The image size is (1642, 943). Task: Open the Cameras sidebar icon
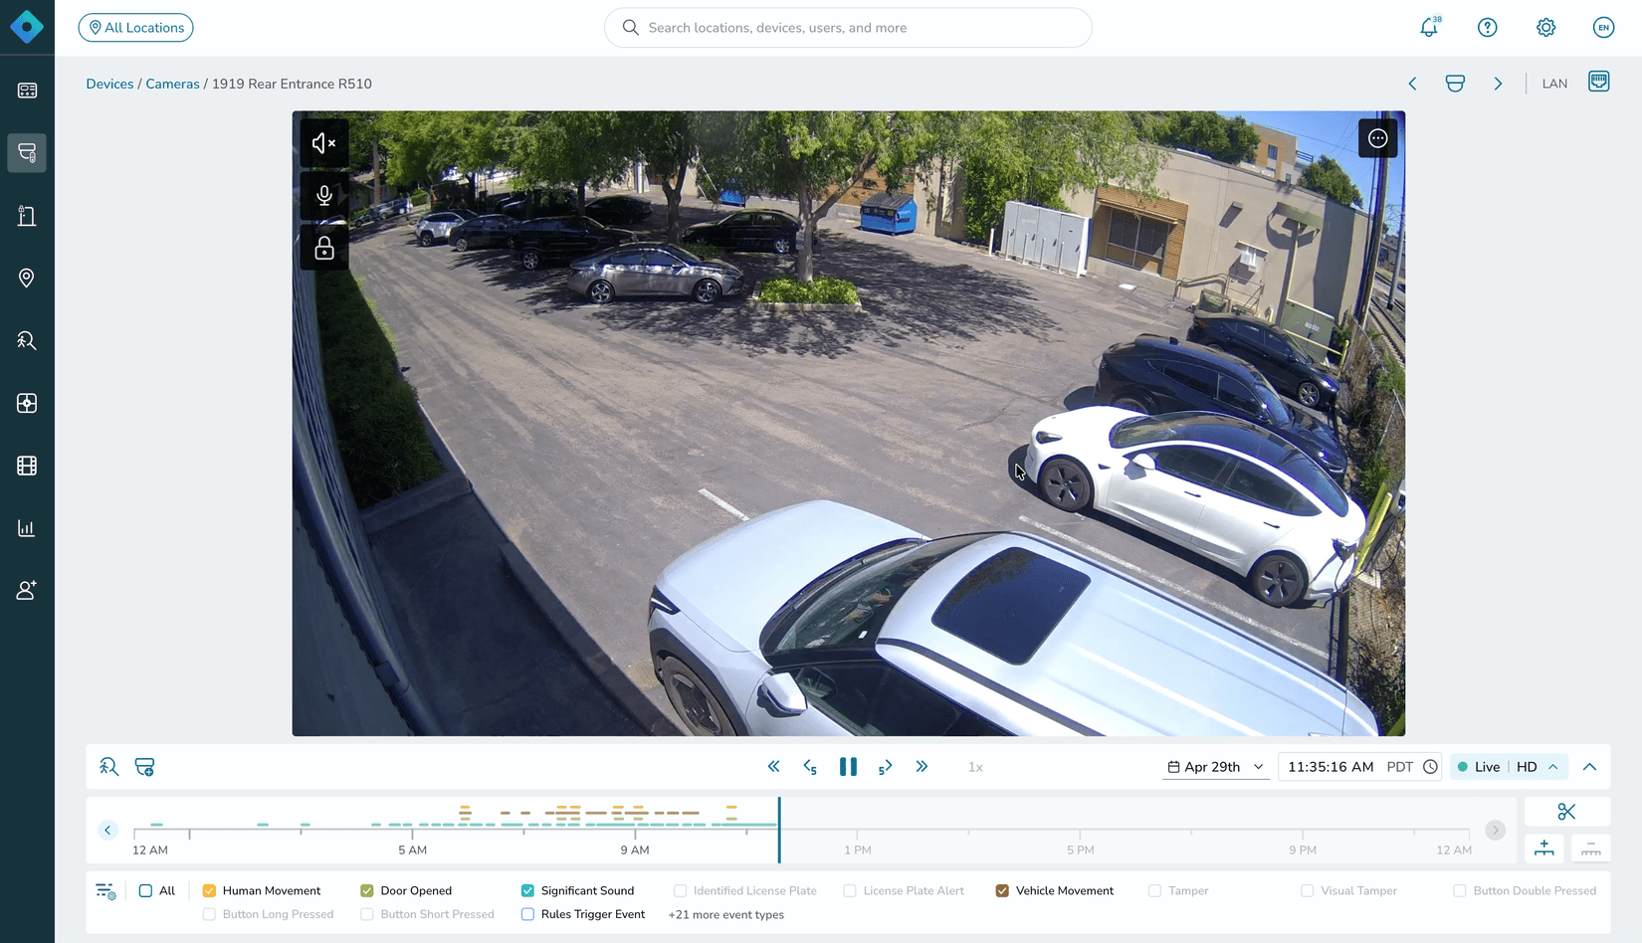pos(27,153)
